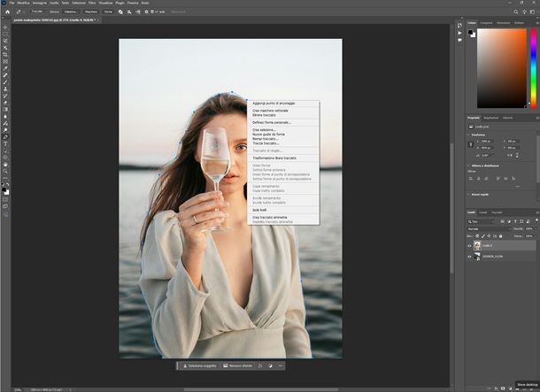Viewport: 540px width, 392px height.
Task: Open path alignment icon in options bar
Action: [129, 12]
